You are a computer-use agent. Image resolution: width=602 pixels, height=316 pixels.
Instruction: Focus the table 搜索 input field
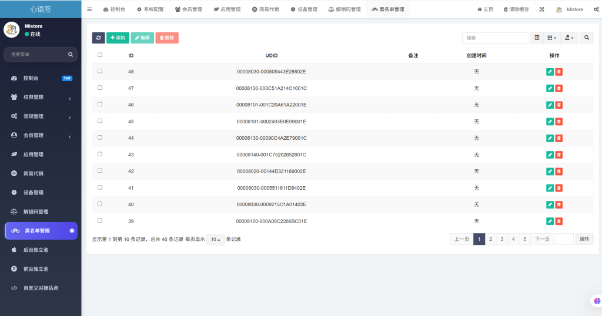[x=495, y=38]
